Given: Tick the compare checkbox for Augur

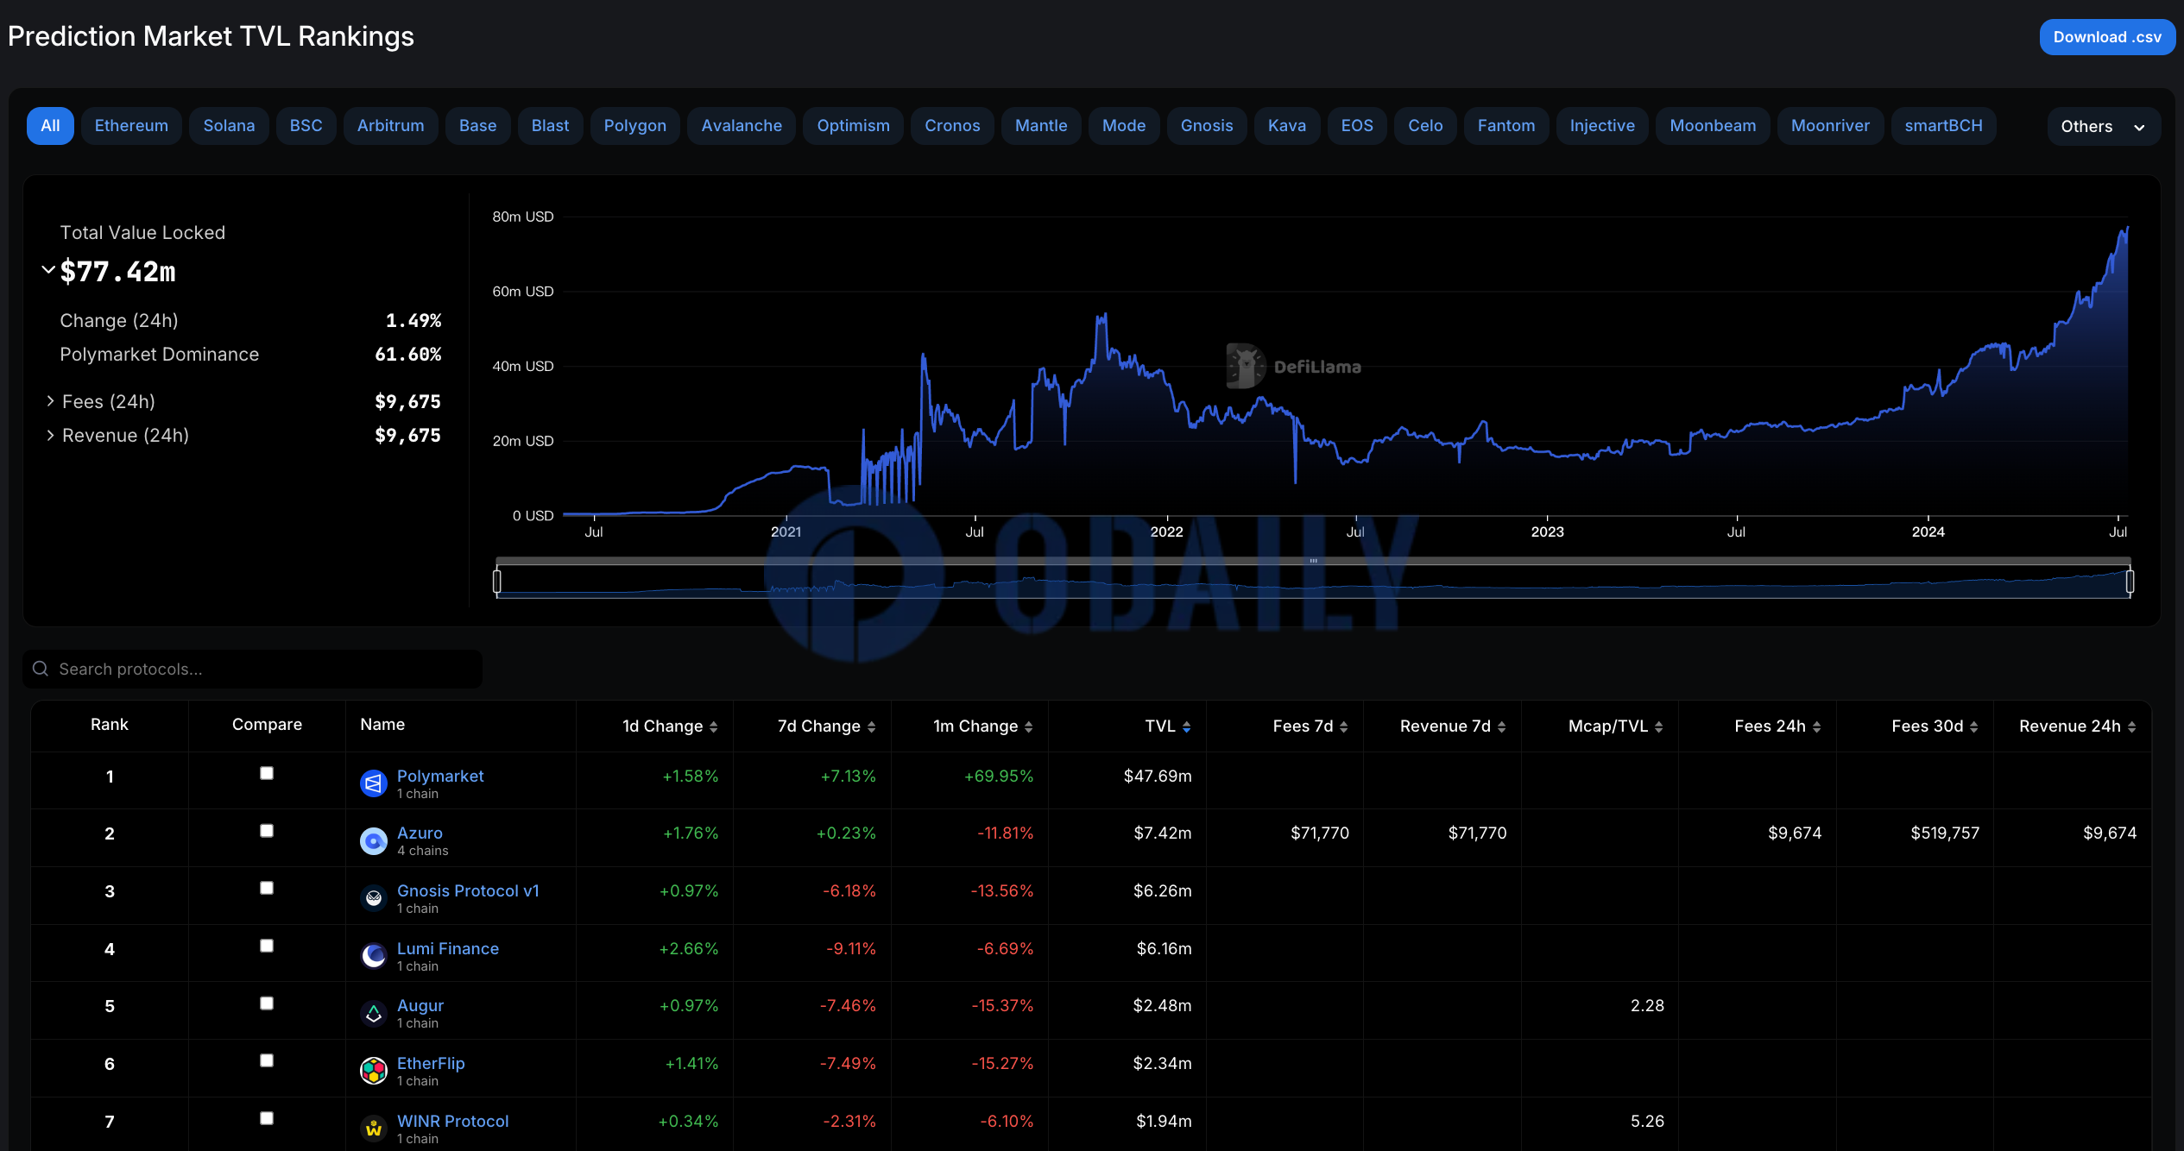Looking at the screenshot, I should pos(267,1003).
